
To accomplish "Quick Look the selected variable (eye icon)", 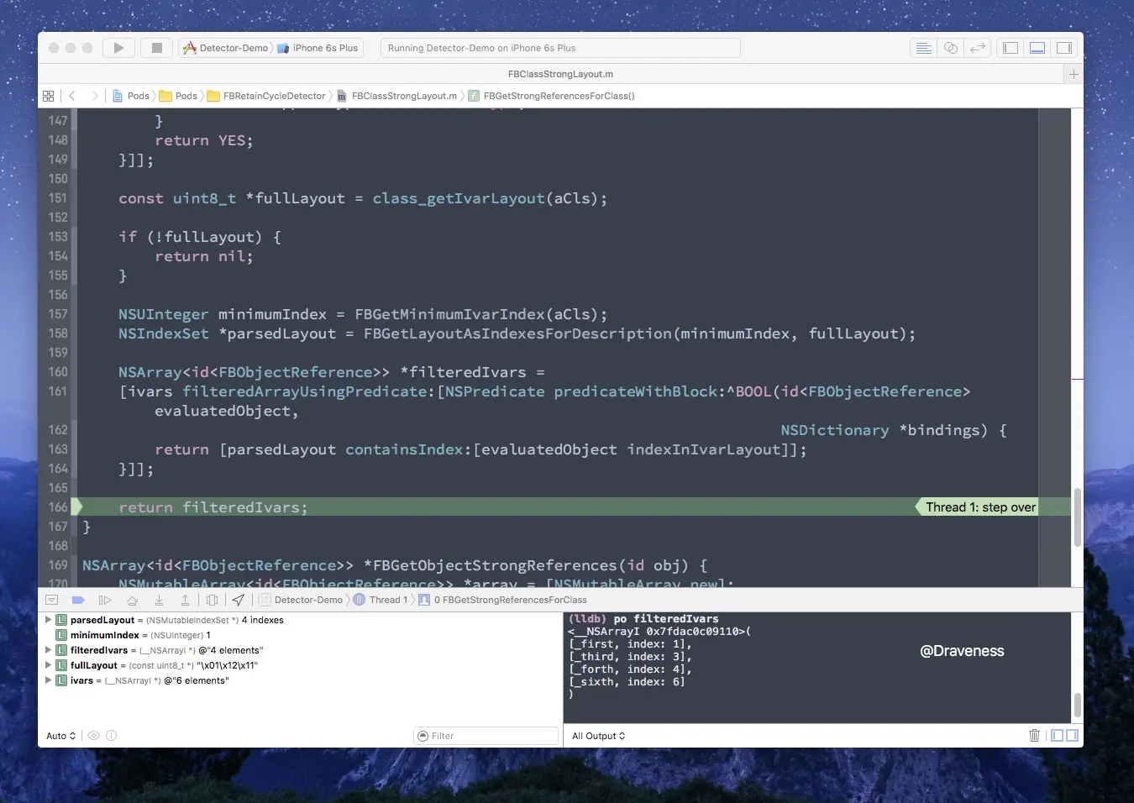I will coord(94,736).
